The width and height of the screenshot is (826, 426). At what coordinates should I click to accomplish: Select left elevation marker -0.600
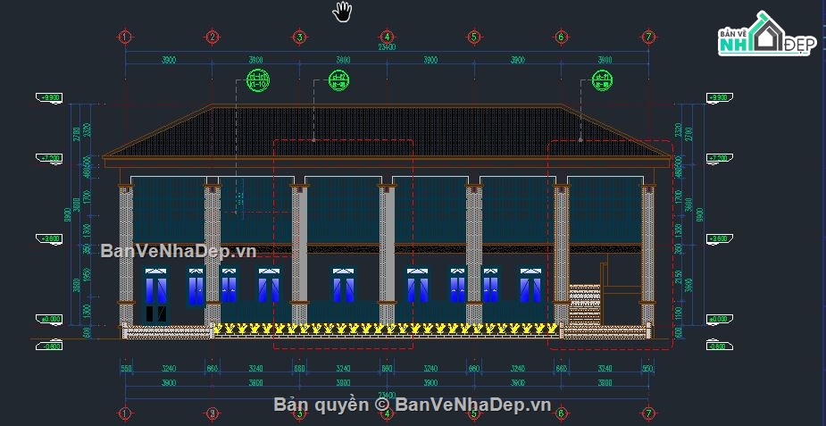49,346
